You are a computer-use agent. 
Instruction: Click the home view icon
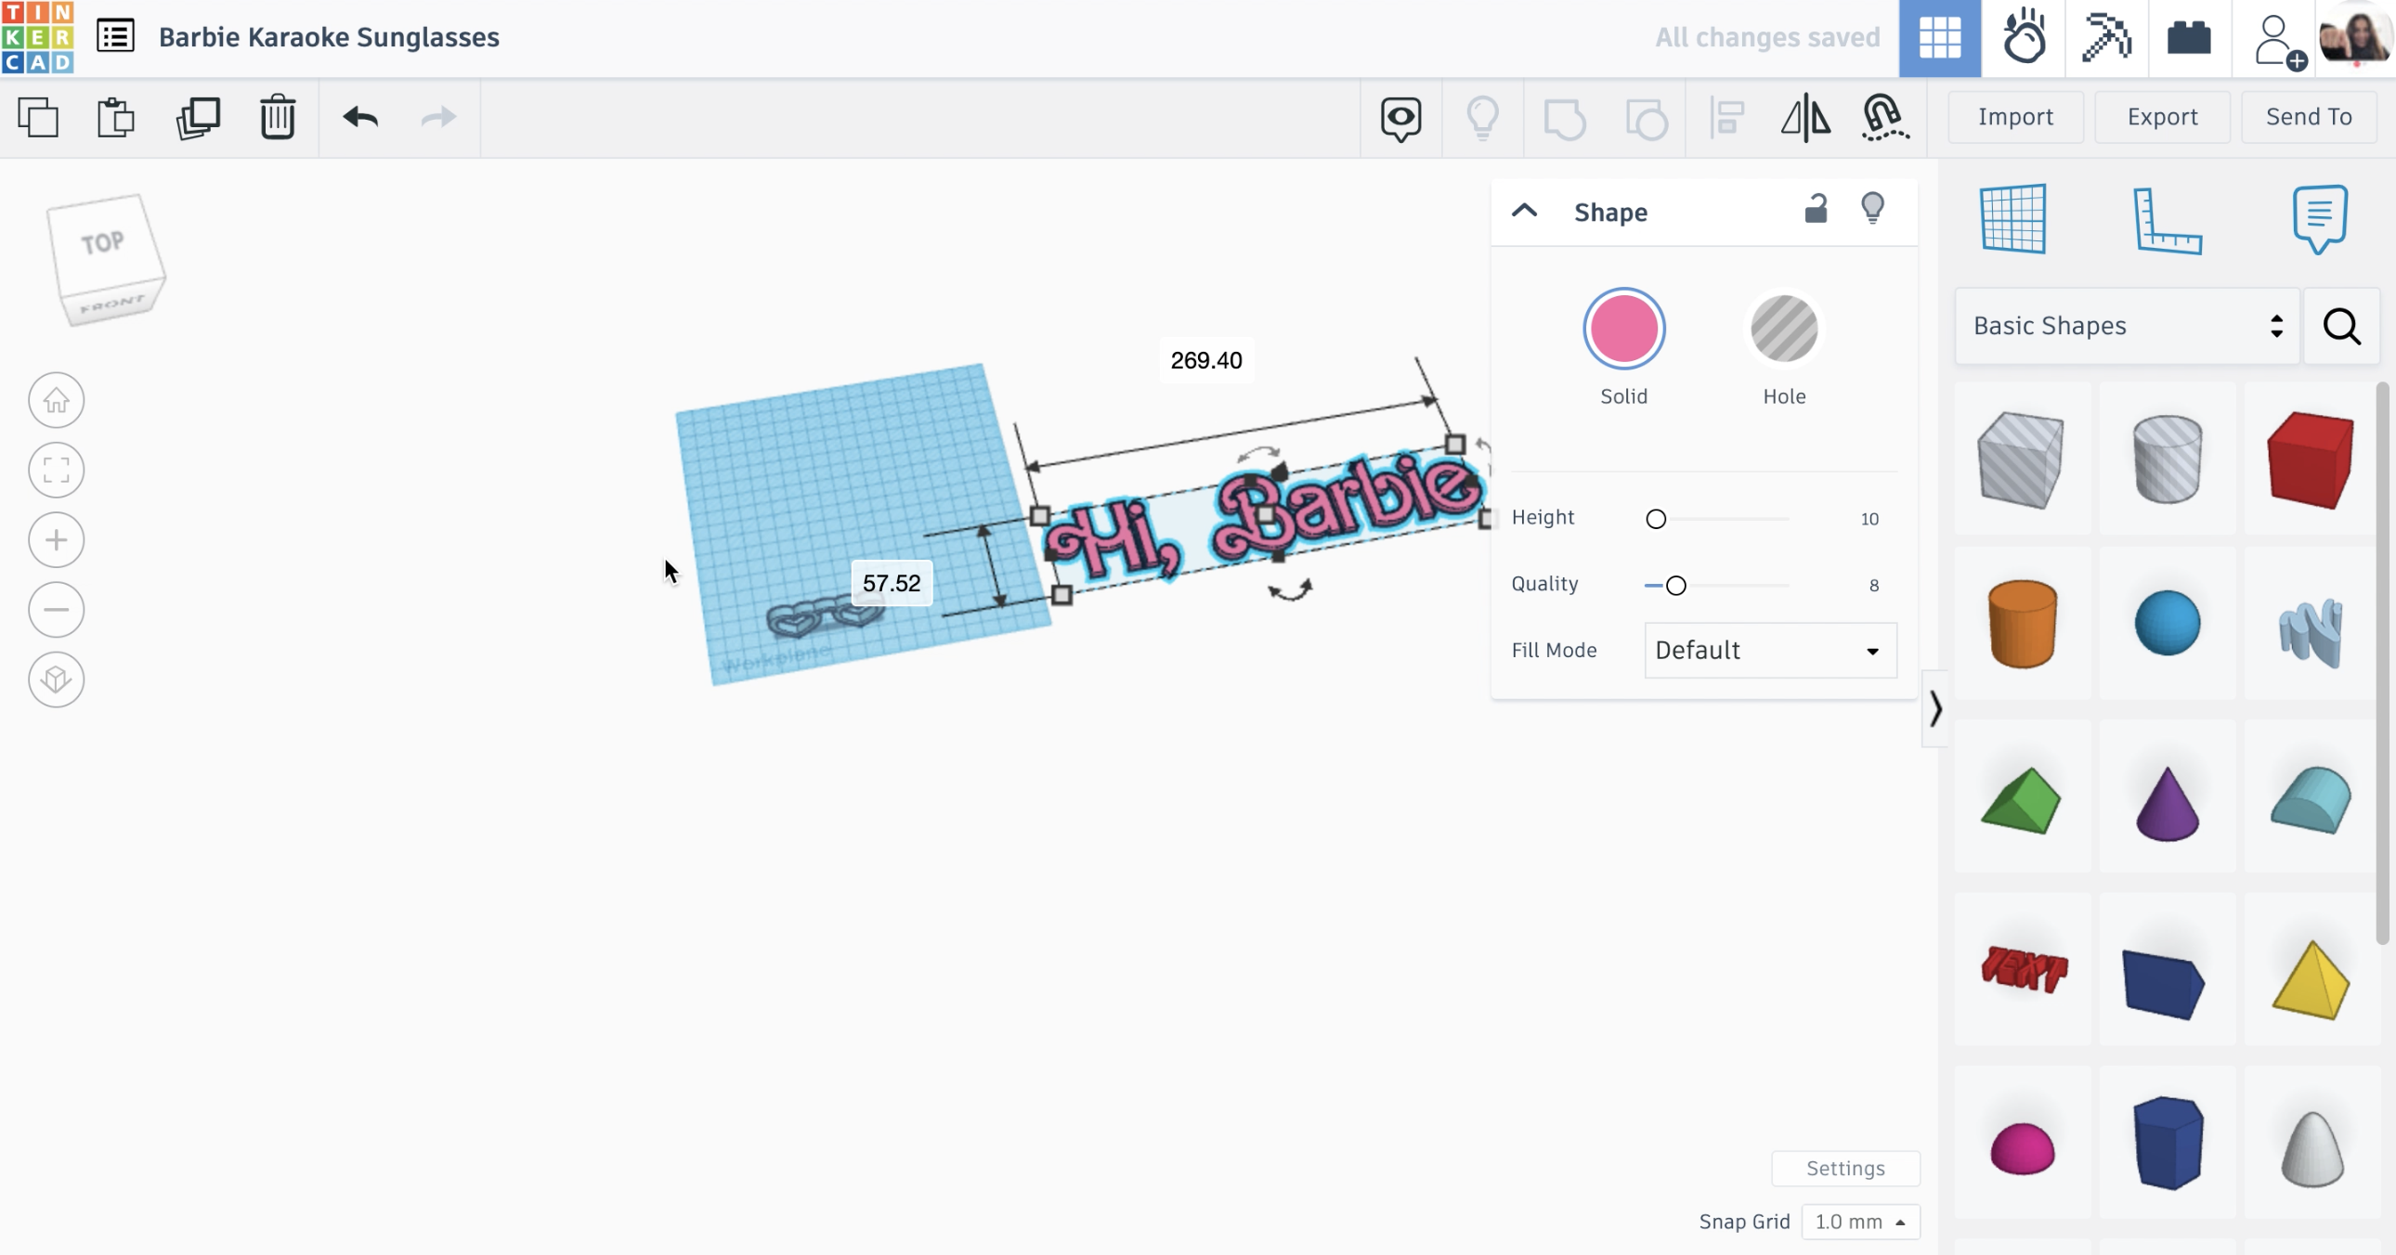coord(56,400)
